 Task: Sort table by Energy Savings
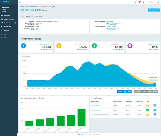click(118, 102)
